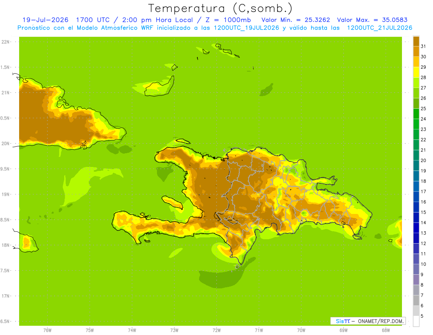Click the '68W' longitude axis label
Image resolution: width=433 pixels, height=335 pixels.
pyautogui.click(x=385, y=330)
